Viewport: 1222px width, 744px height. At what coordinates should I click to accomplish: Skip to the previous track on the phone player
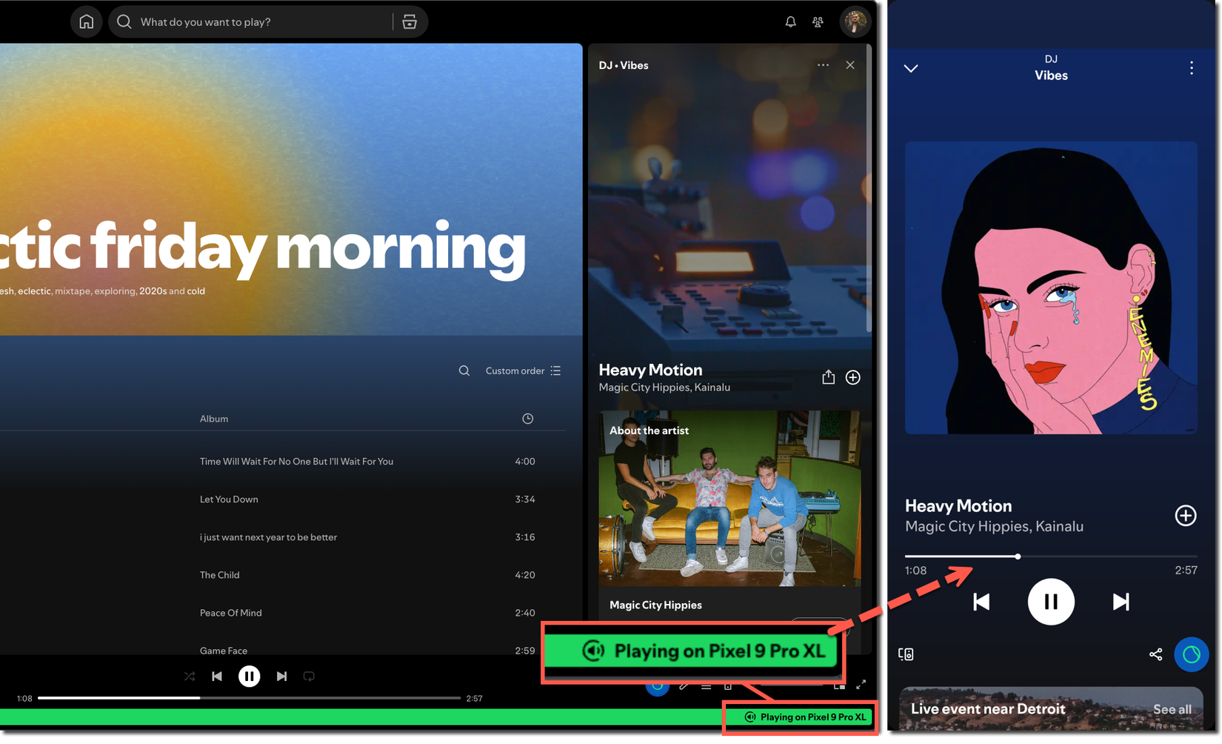point(981,602)
